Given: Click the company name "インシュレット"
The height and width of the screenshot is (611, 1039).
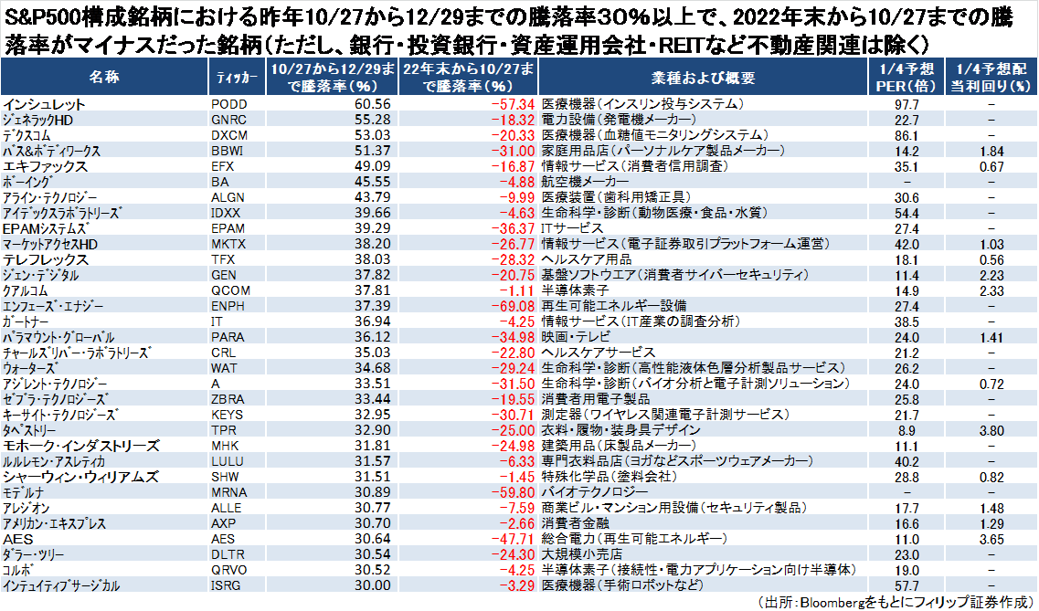Looking at the screenshot, I should click(x=44, y=105).
